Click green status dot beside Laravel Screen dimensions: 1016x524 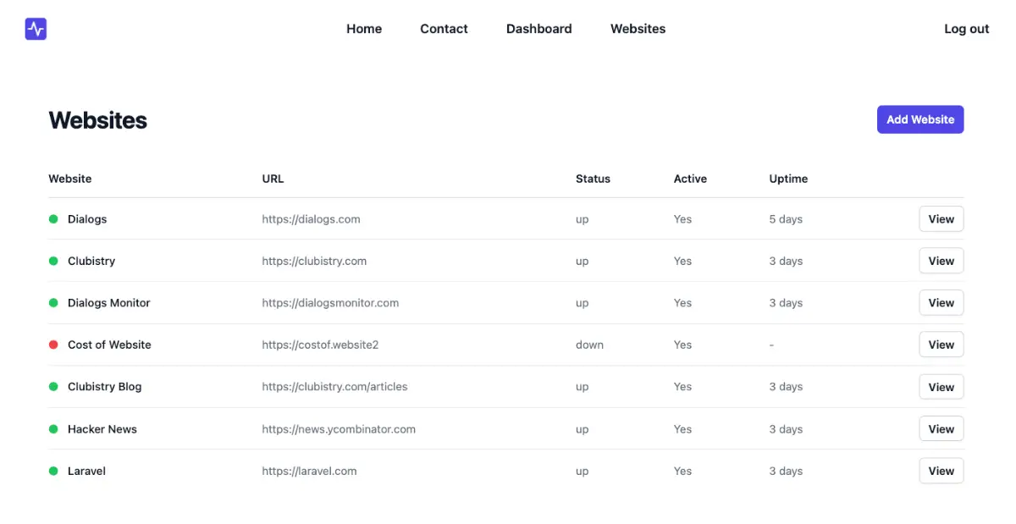click(53, 471)
